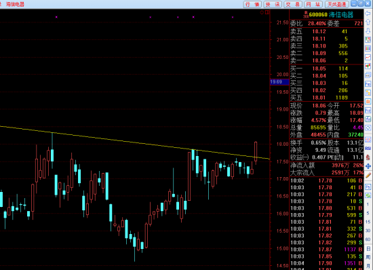Image resolution: width=373 pixels, height=270 pixels.
Task: Open the intraday line chart icon
Action: pos(368,58)
